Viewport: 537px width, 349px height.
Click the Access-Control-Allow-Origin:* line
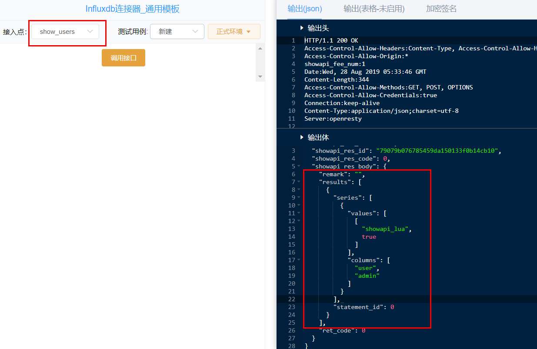357,56
